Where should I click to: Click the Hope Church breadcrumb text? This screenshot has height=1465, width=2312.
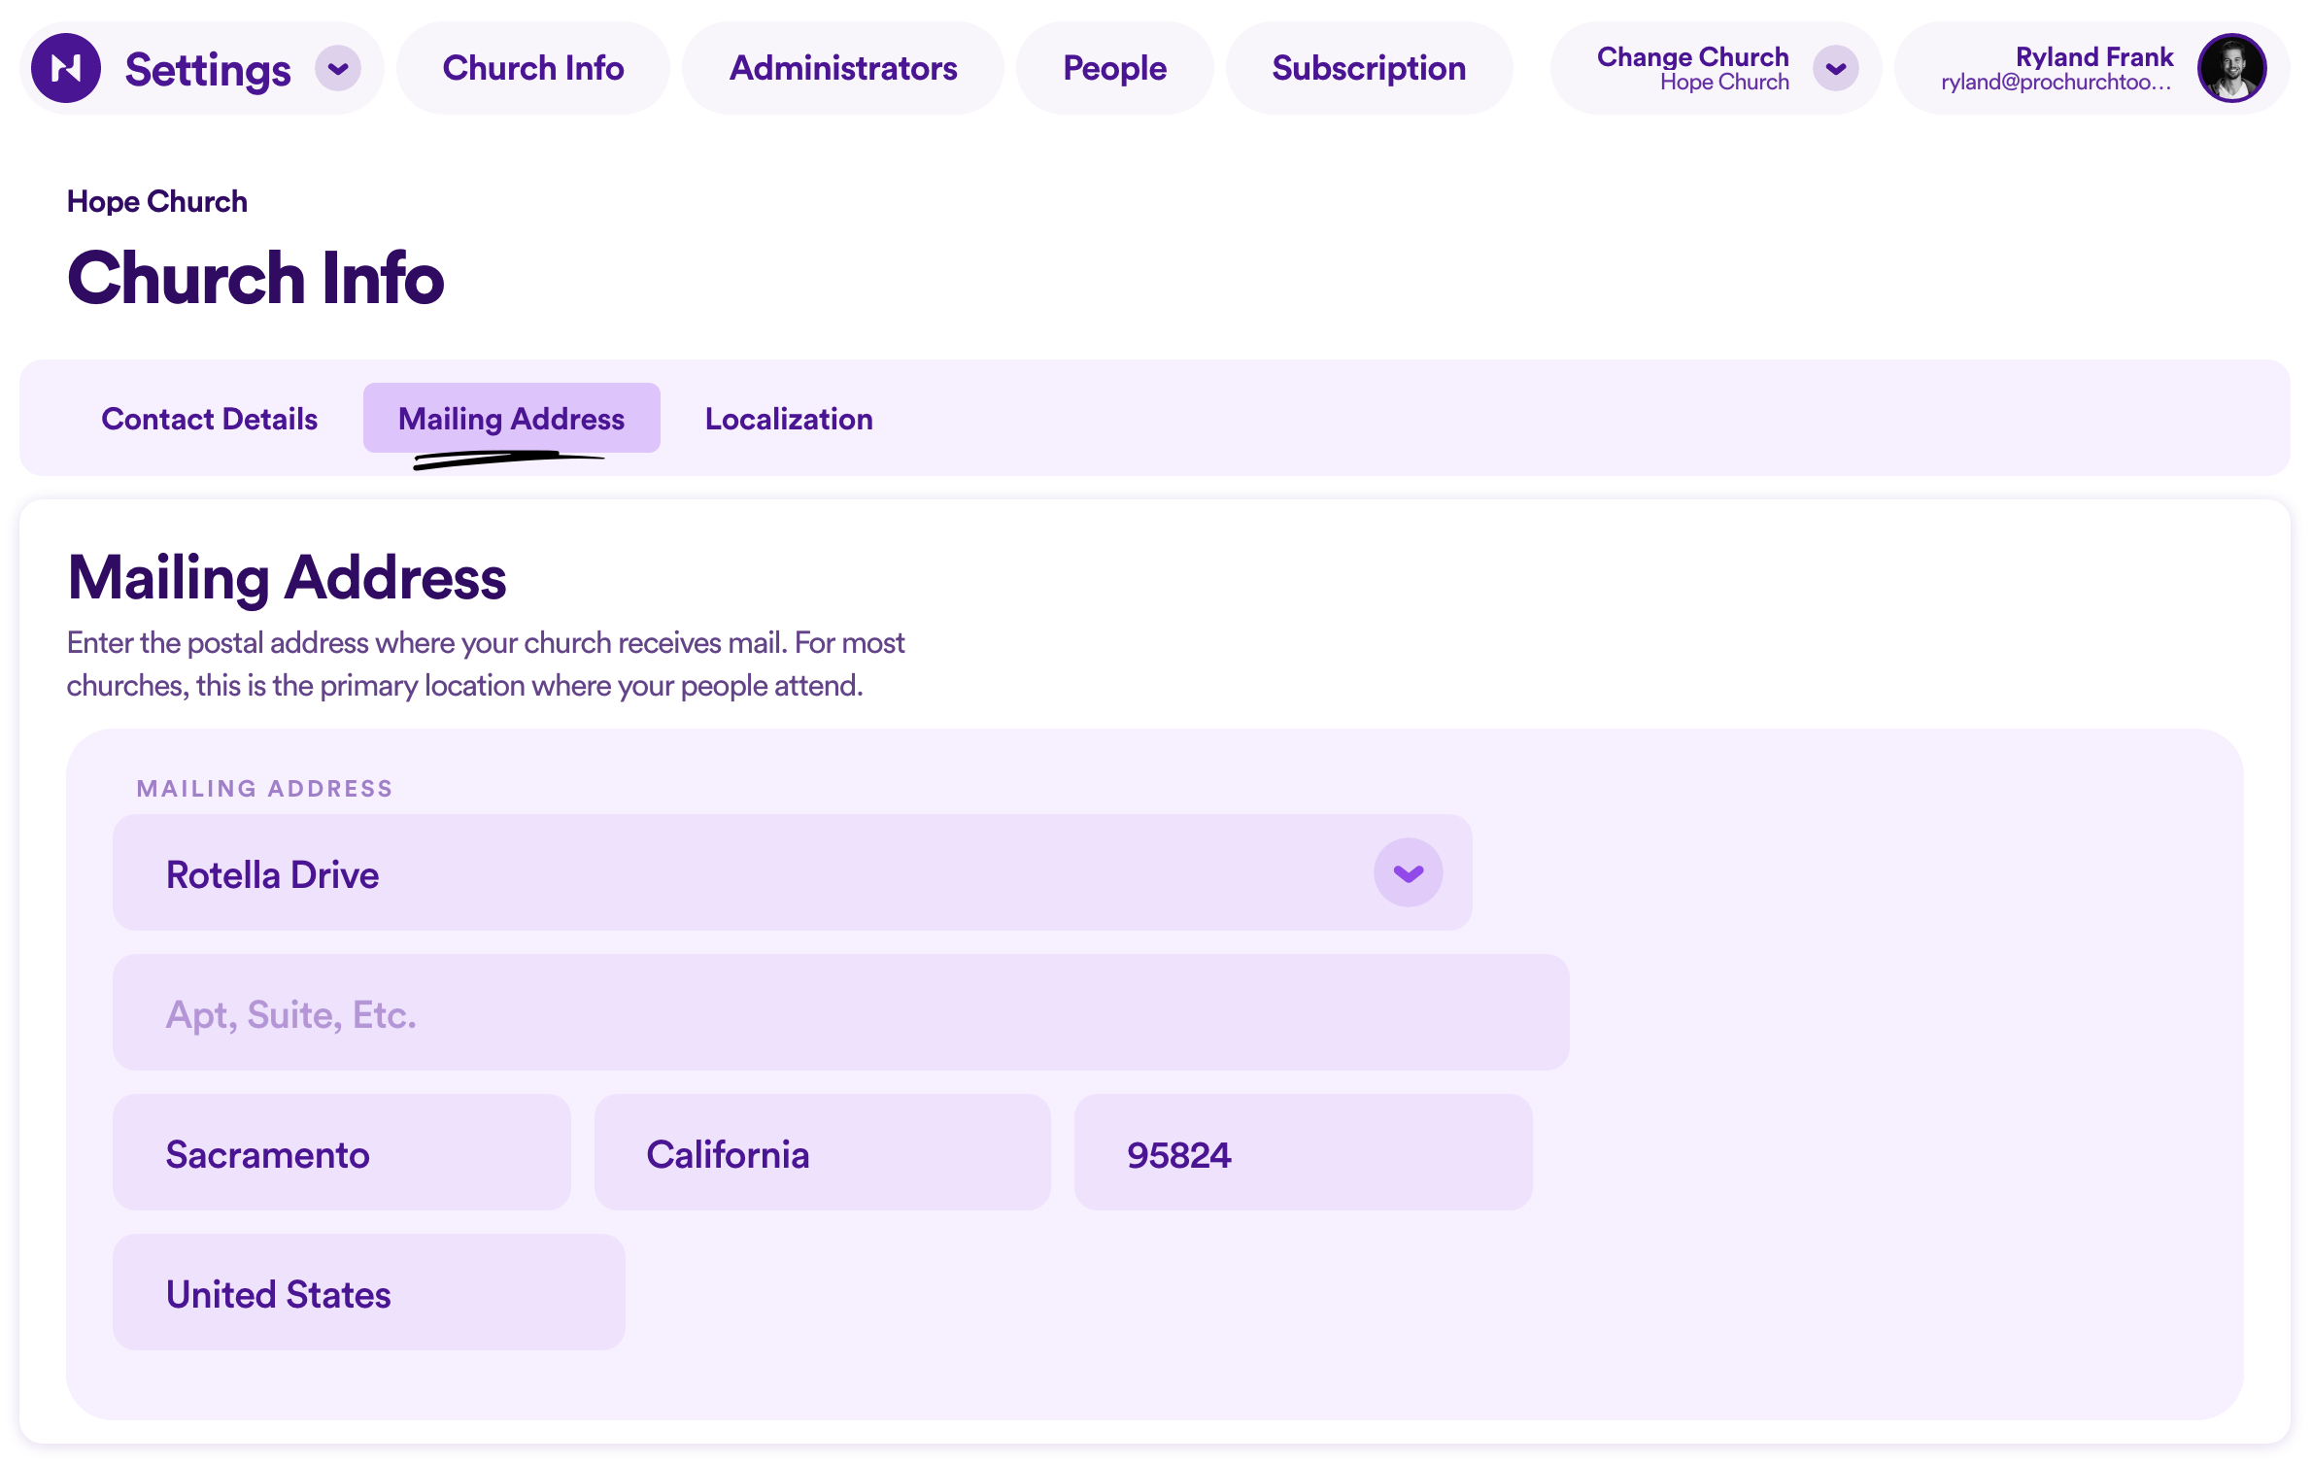(x=156, y=201)
